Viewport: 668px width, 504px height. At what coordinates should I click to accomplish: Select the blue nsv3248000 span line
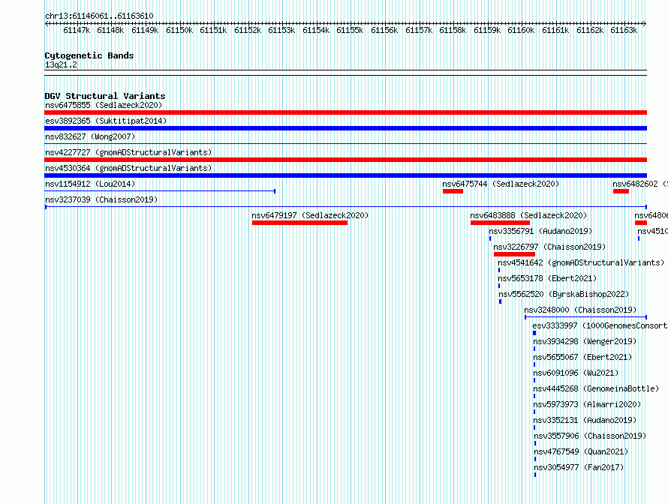585,317
